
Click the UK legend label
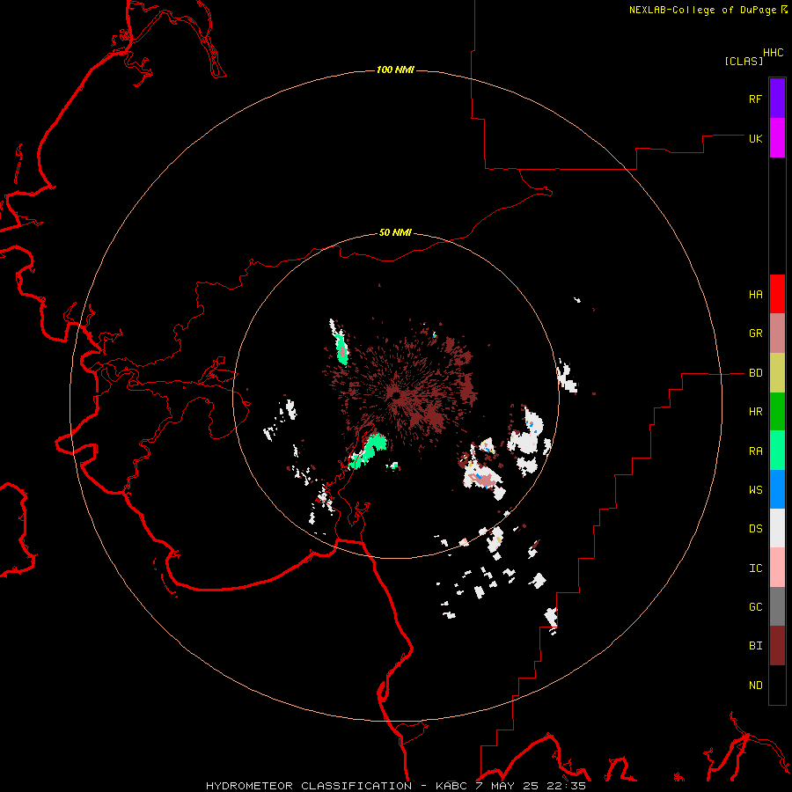click(755, 138)
